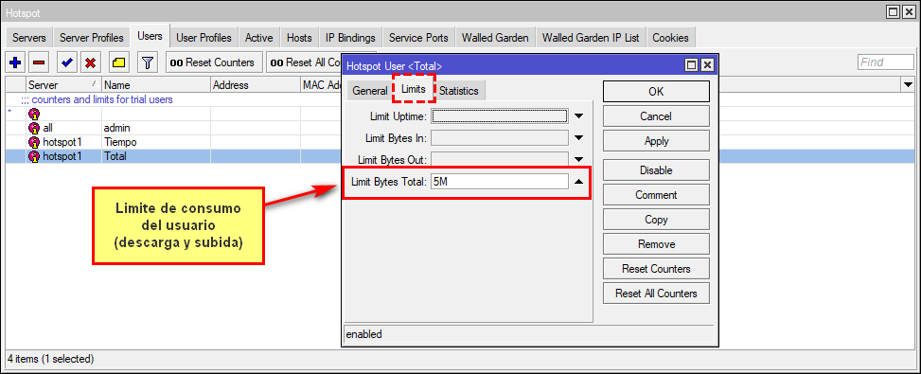Click Reset Counters in the main toolbar
921x374 pixels.
[x=214, y=62]
